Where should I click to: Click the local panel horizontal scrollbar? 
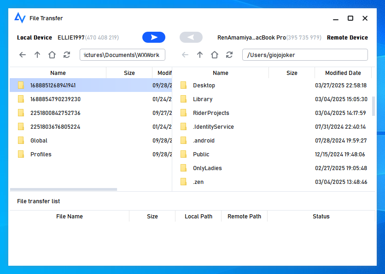point(64,189)
